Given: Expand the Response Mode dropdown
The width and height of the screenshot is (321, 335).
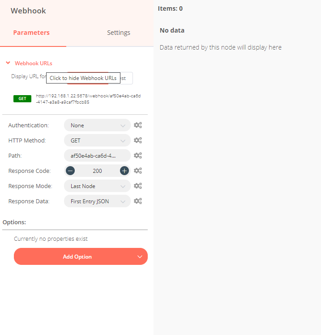Looking at the screenshot, I should tap(97, 186).
